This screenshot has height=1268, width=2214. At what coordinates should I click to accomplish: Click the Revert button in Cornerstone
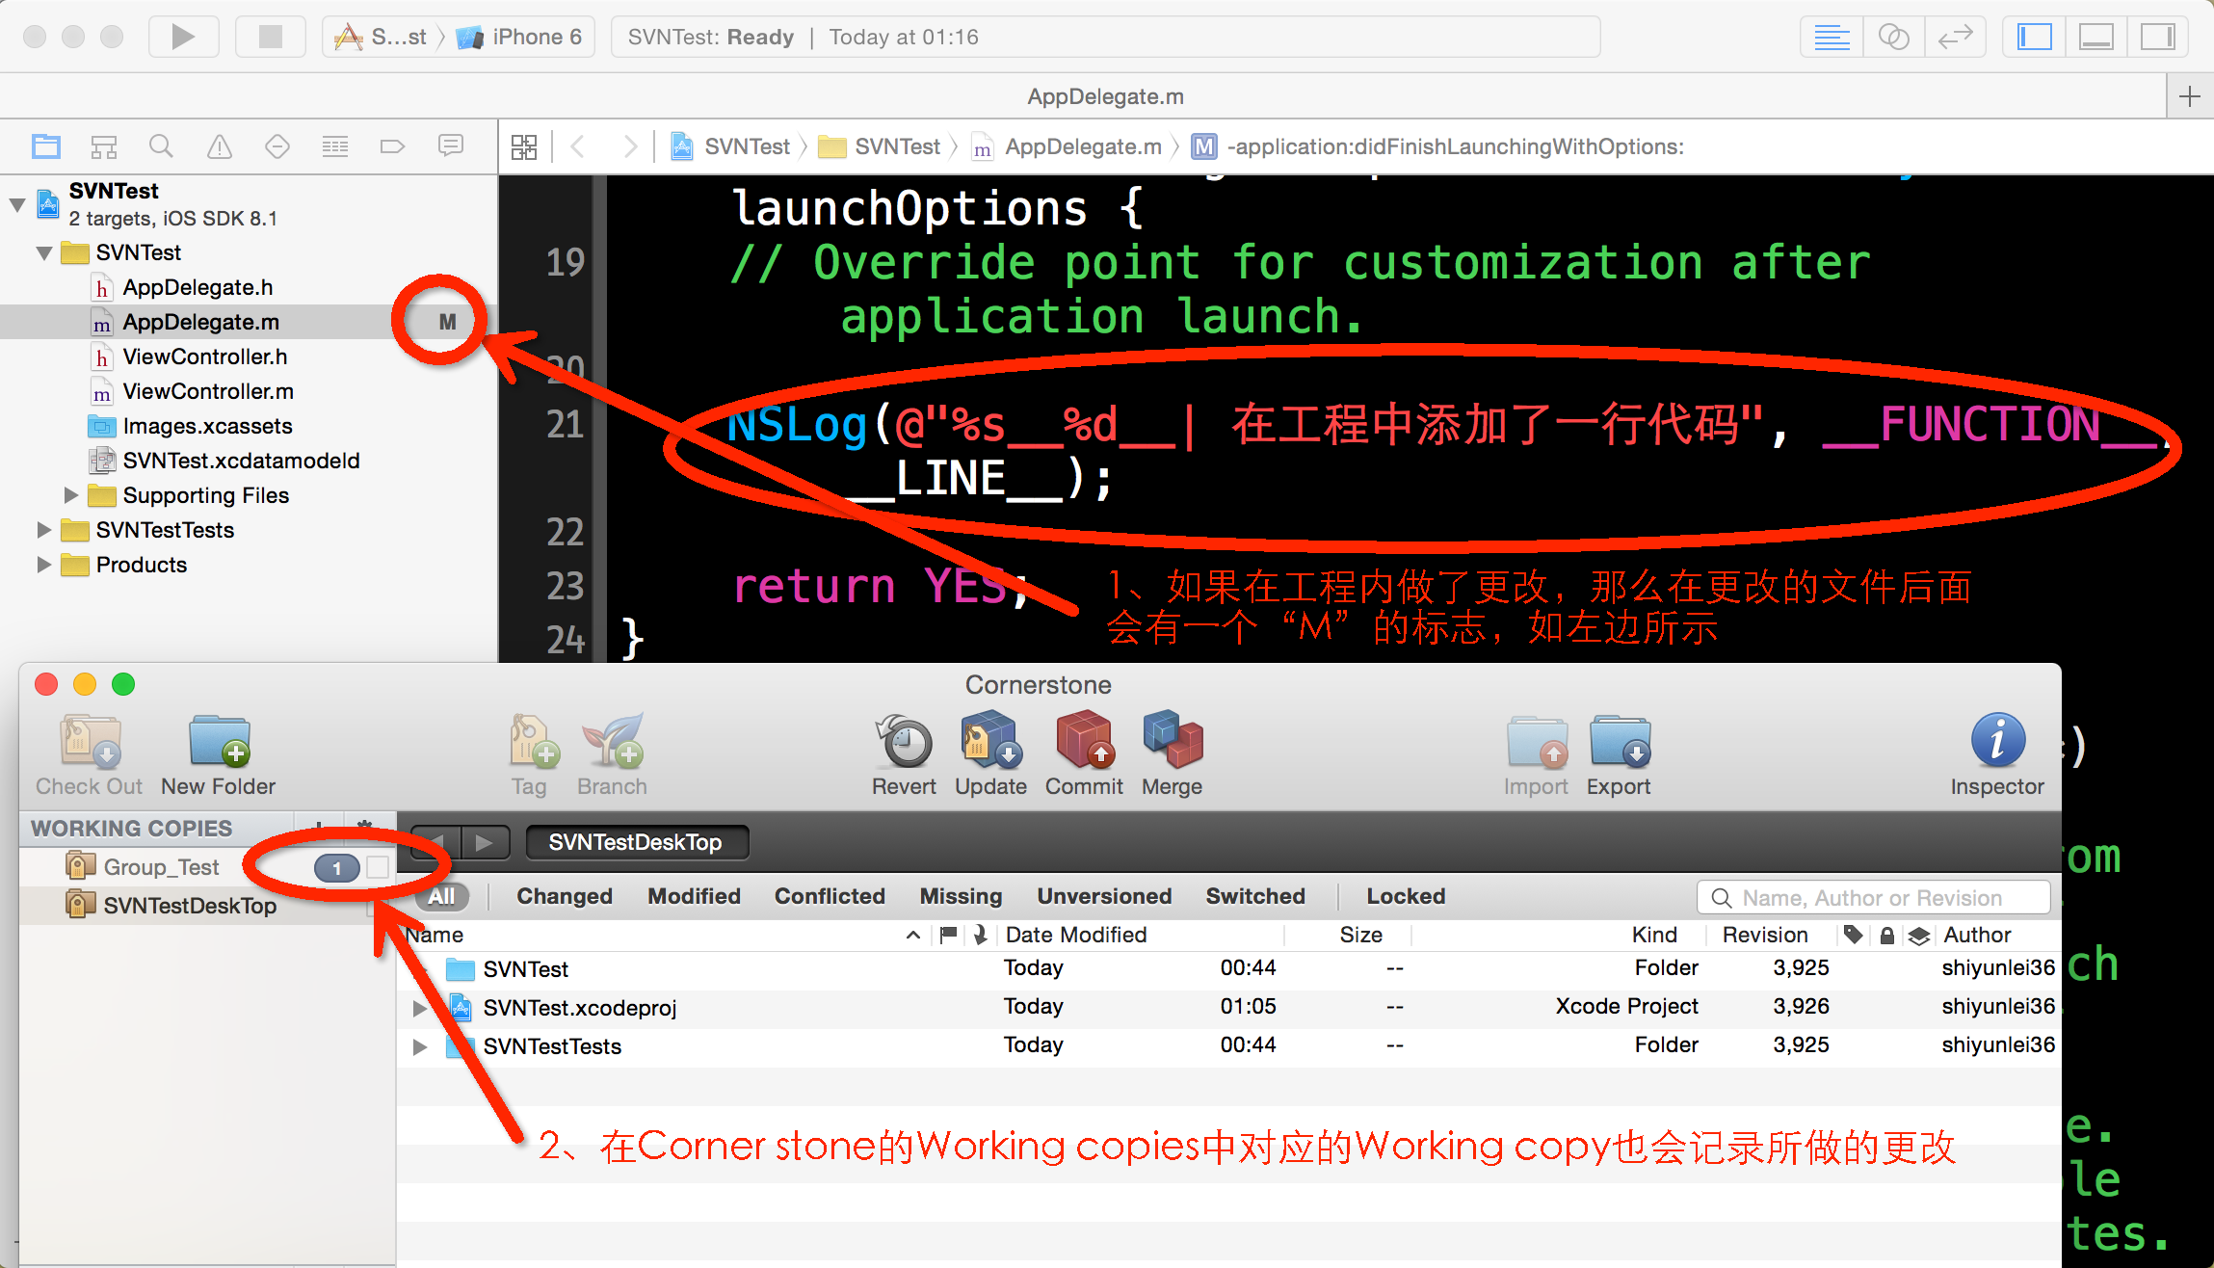pos(904,755)
